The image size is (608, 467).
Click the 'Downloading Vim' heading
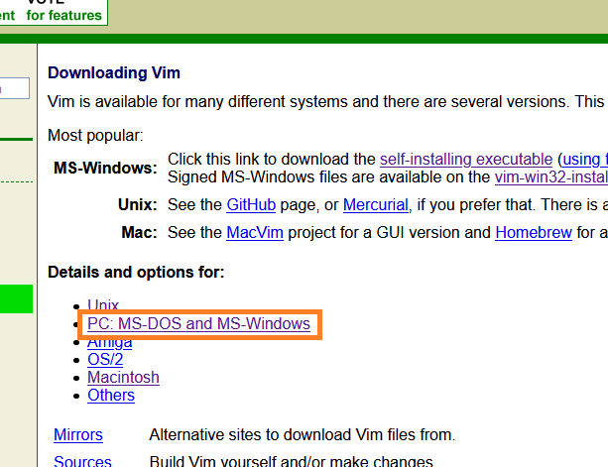tap(114, 72)
